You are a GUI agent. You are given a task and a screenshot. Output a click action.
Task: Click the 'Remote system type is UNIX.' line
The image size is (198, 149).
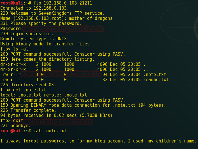click(35, 39)
